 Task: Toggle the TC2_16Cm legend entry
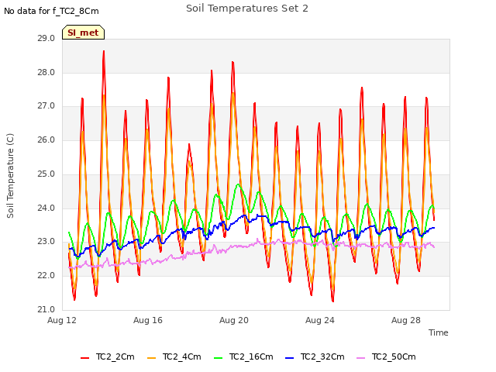click(243, 357)
